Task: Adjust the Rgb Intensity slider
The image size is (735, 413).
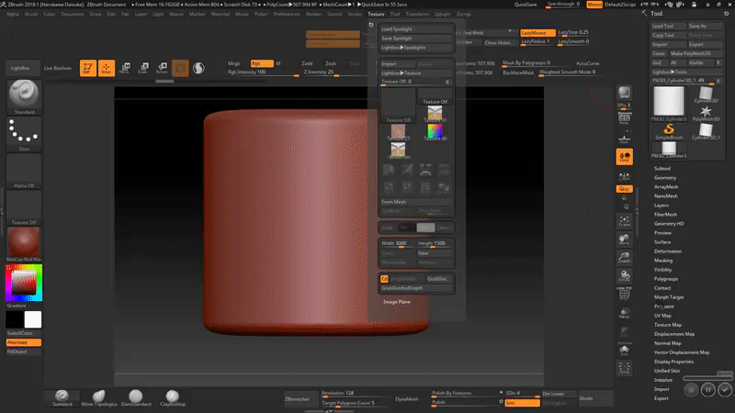Action: pos(263,73)
